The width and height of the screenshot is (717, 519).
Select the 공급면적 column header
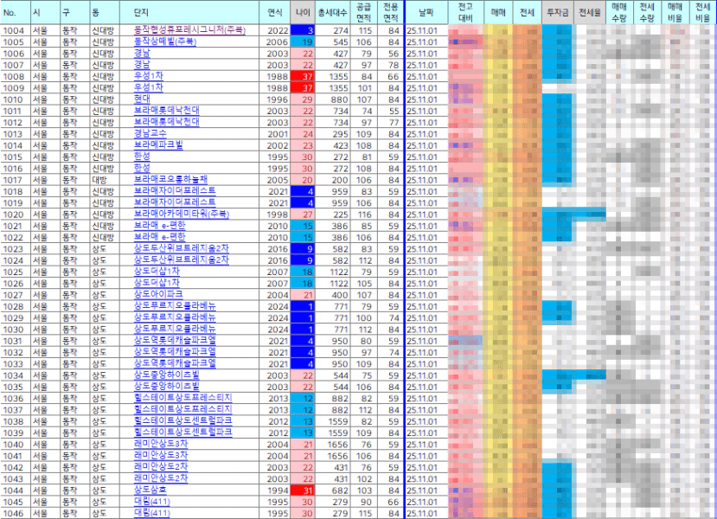[x=363, y=12]
